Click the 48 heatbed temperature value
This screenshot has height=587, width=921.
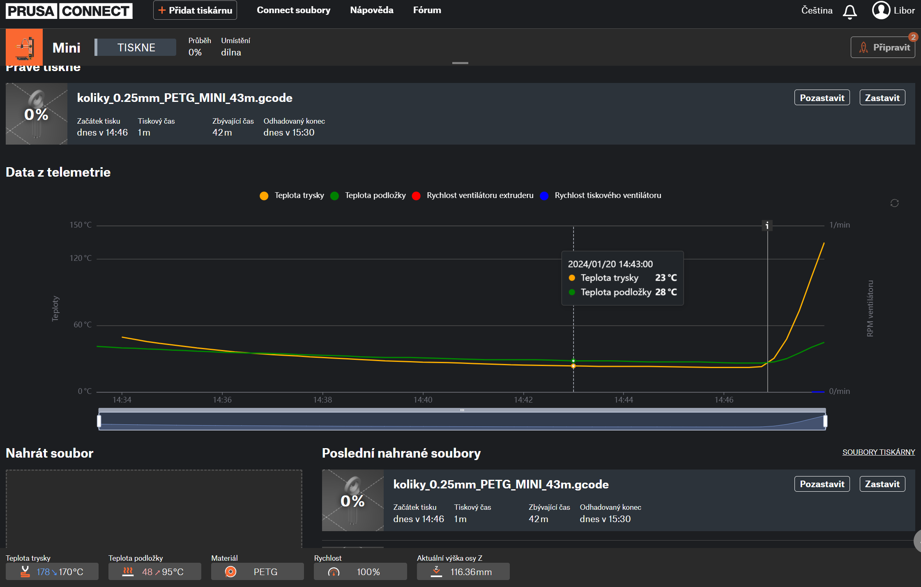coord(147,572)
